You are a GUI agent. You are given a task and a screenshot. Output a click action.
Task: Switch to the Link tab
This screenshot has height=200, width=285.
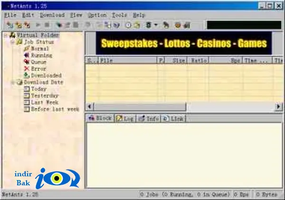click(x=173, y=118)
